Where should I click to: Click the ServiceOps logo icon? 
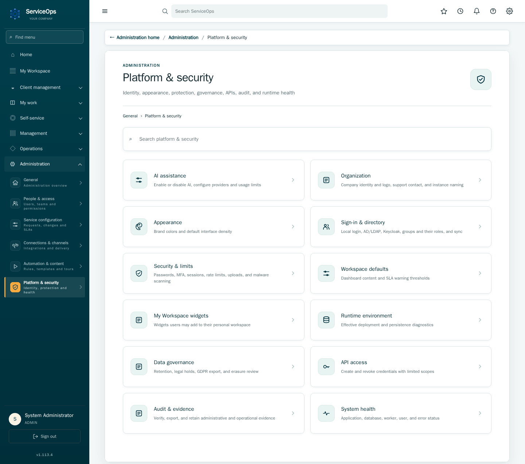[15, 14]
